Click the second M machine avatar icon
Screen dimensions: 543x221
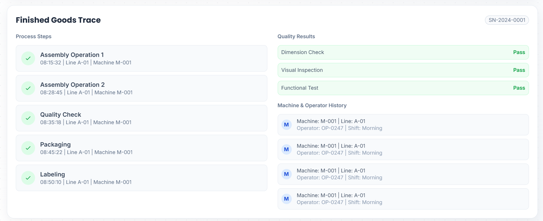(286, 149)
